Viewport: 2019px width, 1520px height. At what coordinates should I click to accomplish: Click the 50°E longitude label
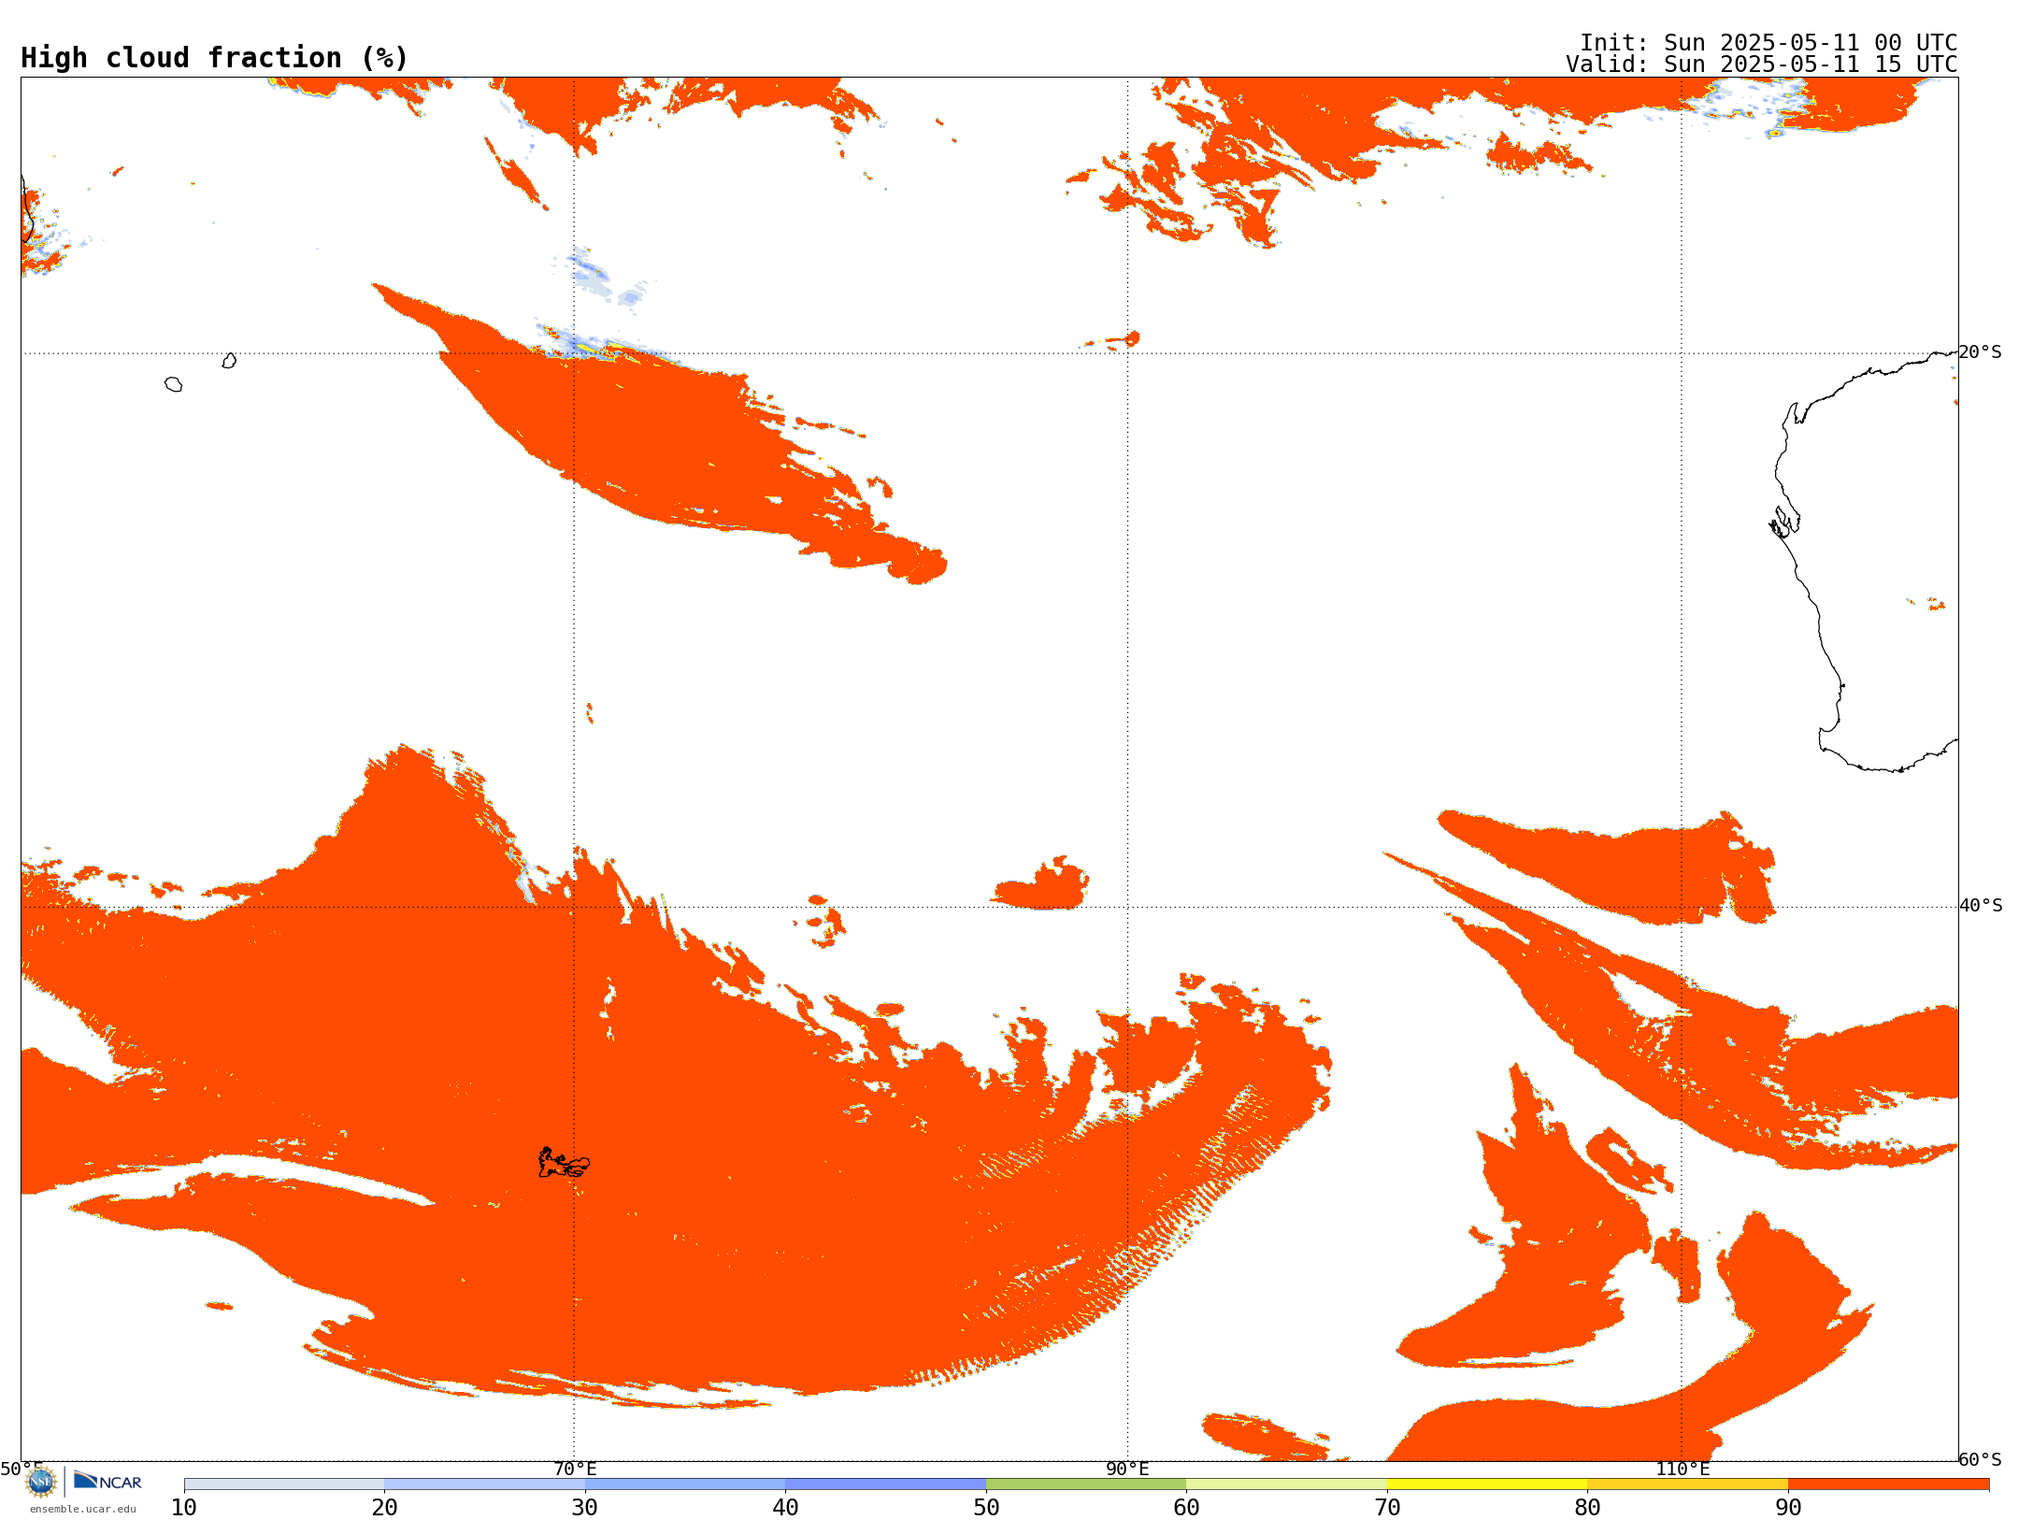(21, 1469)
